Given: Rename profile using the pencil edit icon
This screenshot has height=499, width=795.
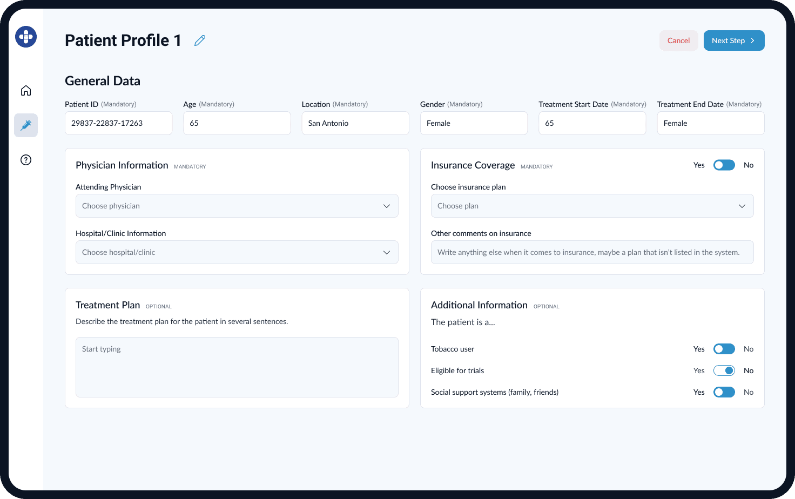Looking at the screenshot, I should pyautogui.click(x=199, y=40).
